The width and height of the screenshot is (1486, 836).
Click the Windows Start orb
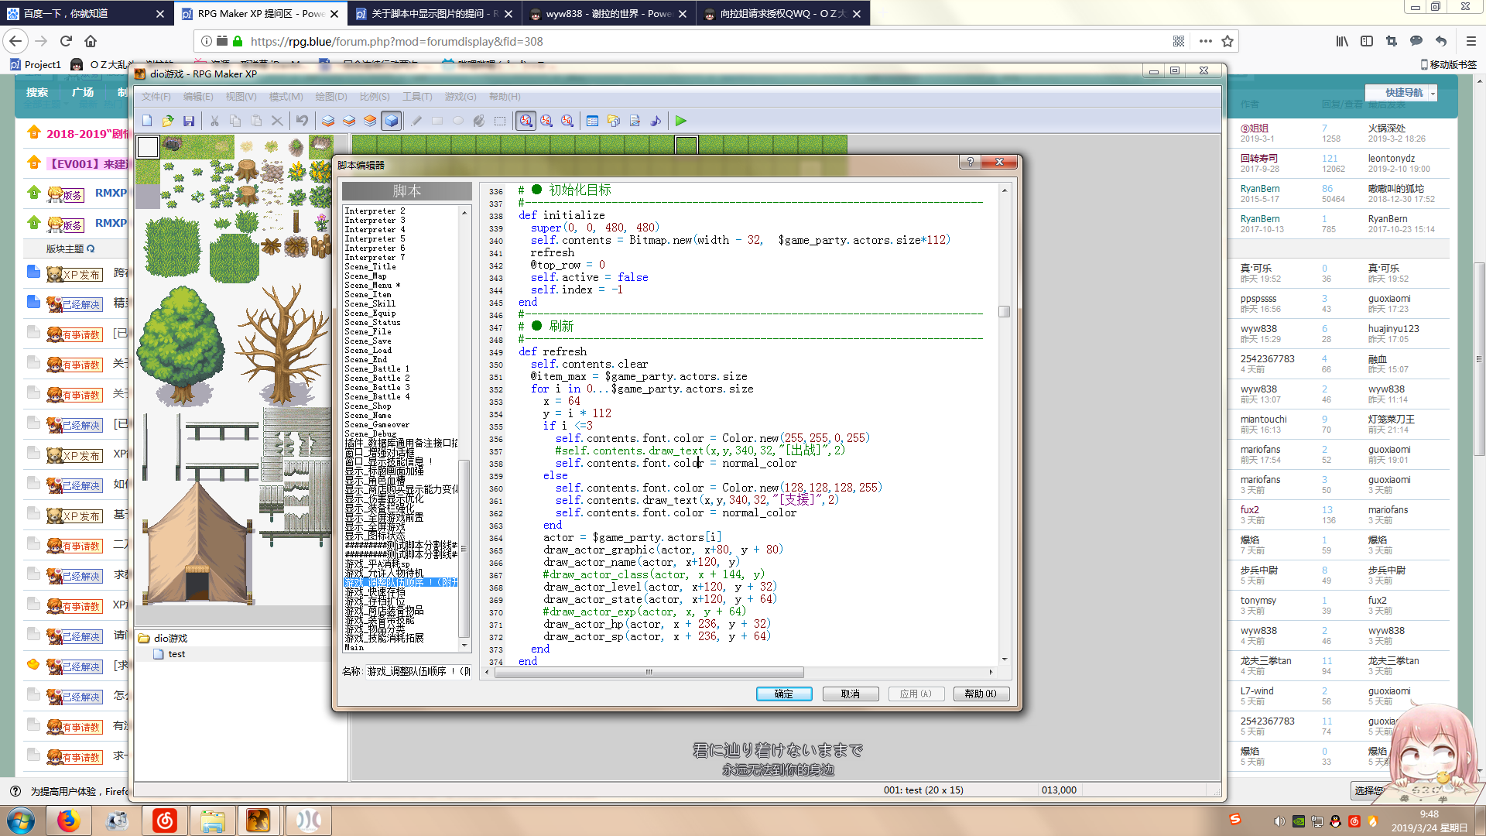[x=20, y=821]
